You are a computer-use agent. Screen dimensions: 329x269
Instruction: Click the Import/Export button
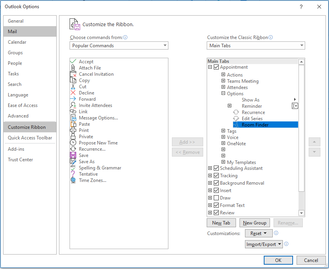(x=264, y=244)
